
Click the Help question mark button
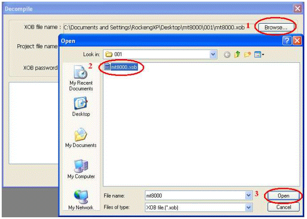(x=287, y=41)
